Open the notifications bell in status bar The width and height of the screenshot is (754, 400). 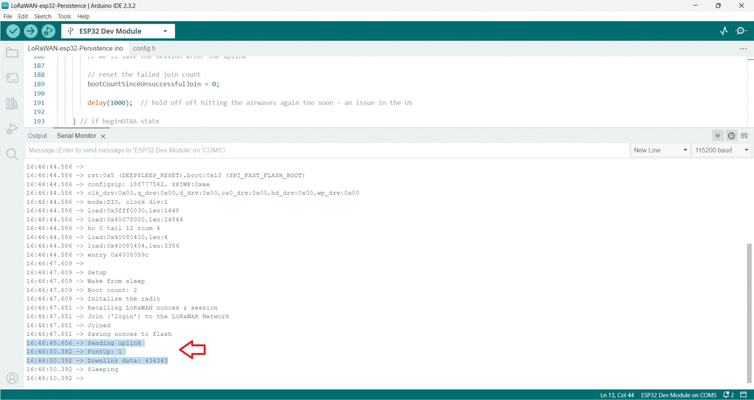pos(726,395)
